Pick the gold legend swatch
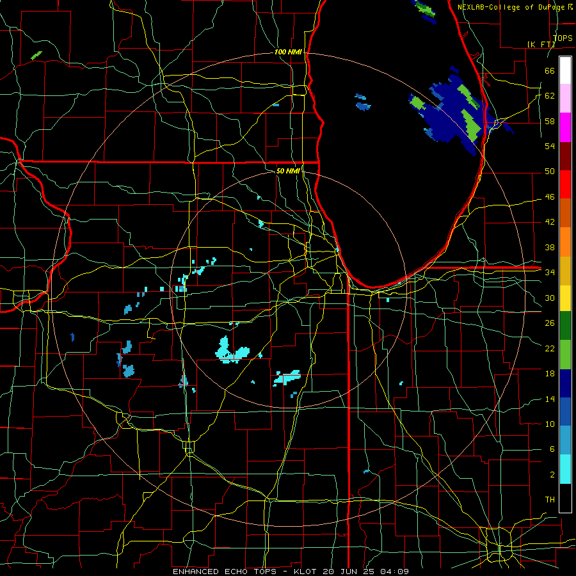The height and width of the screenshot is (576, 576). point(565,270)
